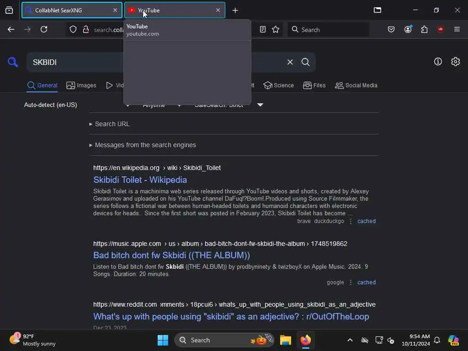The height and width of the screenshot is (351, 468).
Task: Open notifications bell icon
Action: [437, 340]
